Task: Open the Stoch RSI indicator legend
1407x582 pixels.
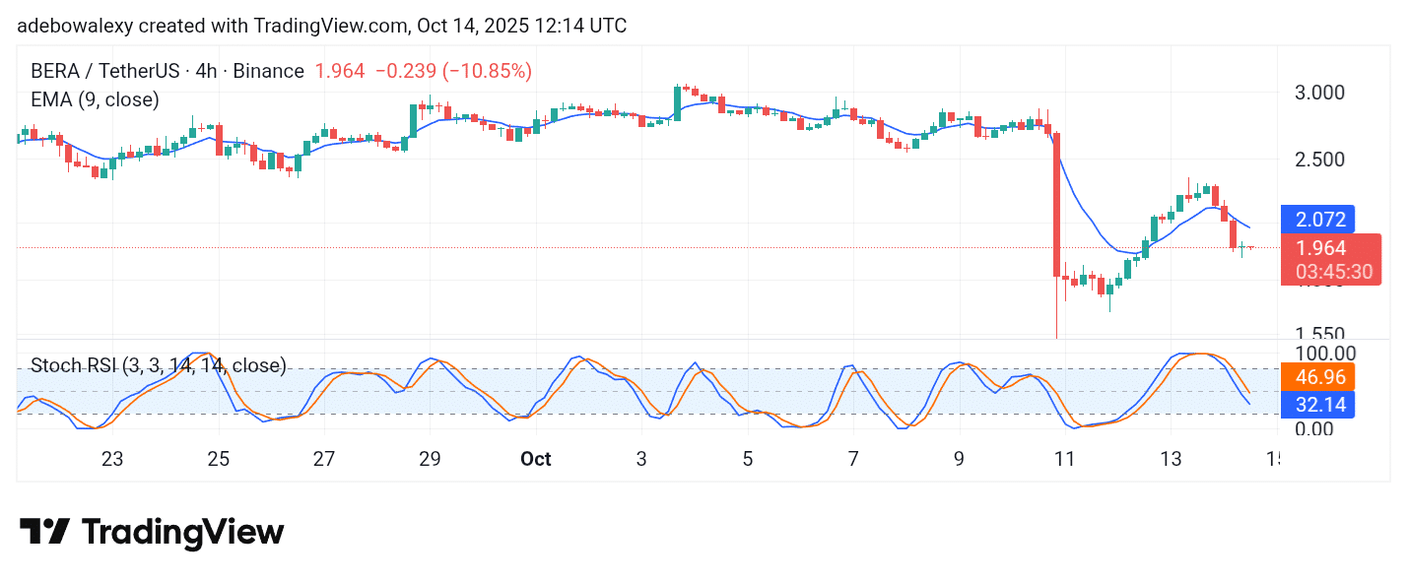Action: pos(158,365)
